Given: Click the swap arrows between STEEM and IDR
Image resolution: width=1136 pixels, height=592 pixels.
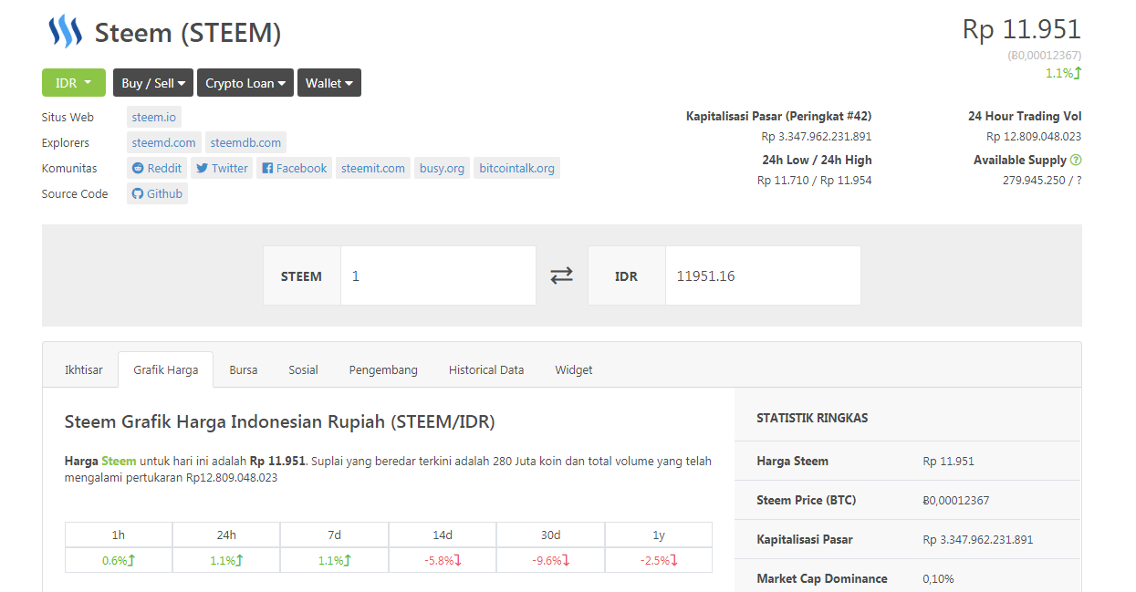Looking at the screenshot, I should point(562,275).
